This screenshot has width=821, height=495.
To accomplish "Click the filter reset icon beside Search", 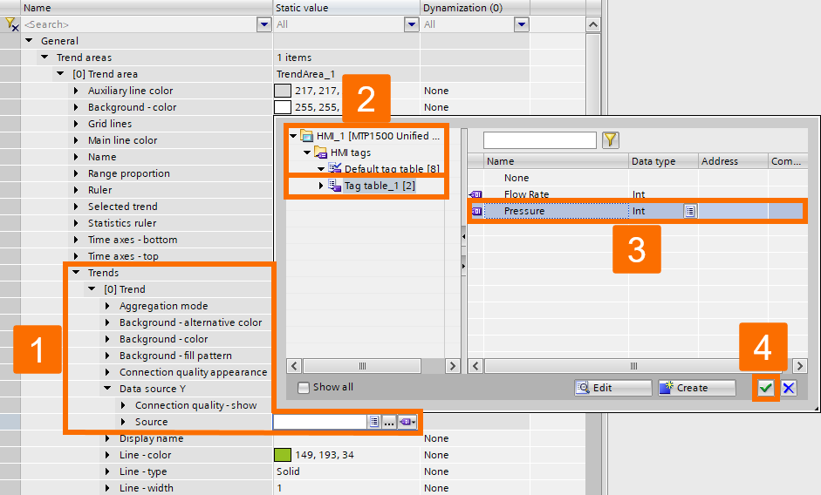I will click(x=11, y=24).
